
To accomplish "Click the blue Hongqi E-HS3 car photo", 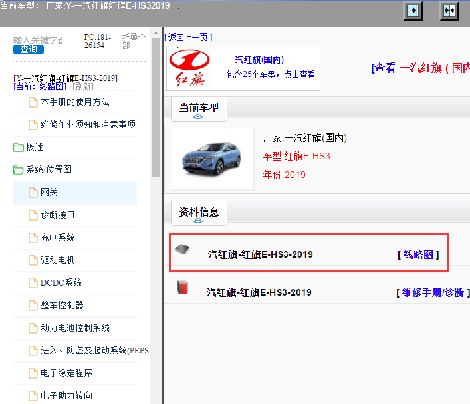I will (212, 158).
